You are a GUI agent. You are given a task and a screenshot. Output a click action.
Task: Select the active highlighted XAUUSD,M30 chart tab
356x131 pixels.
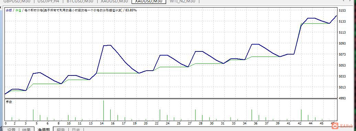[x=148, y=1]
